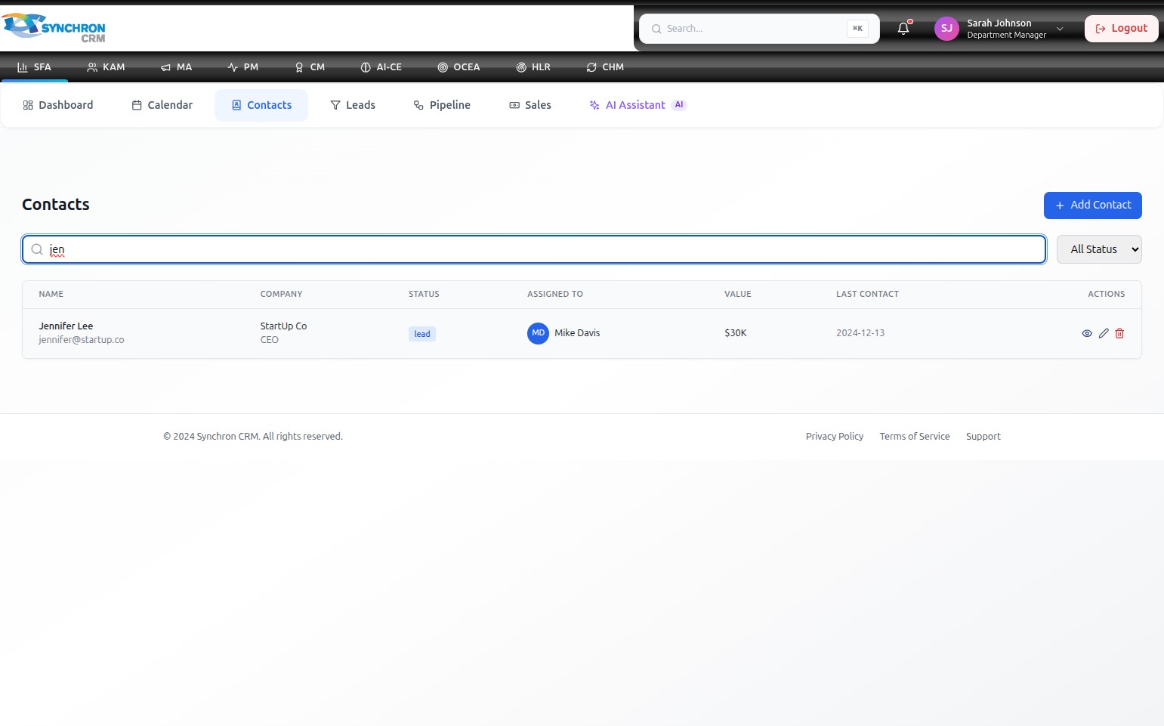Open the OCEA module tab
The image size is (1164, 726).
458,67
